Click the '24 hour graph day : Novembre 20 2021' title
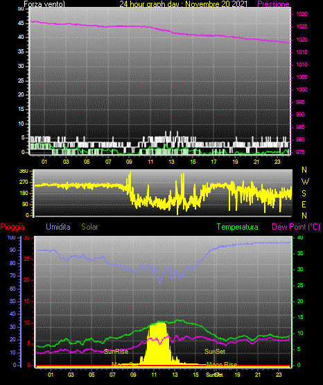Screen dimensions: 323x385 183,4
